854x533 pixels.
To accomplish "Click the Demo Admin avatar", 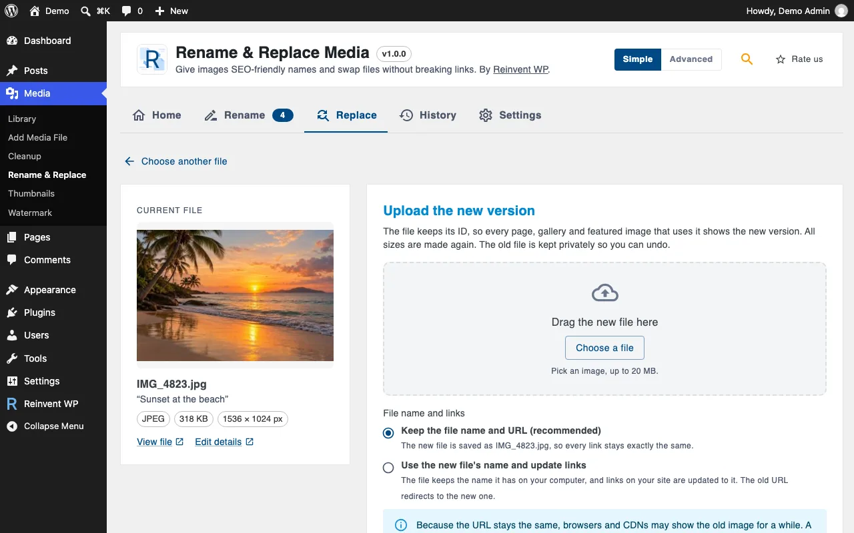I will point(841,11).
